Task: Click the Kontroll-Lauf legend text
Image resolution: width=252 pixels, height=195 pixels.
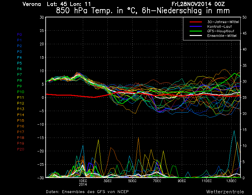Action: click(219, 27)
